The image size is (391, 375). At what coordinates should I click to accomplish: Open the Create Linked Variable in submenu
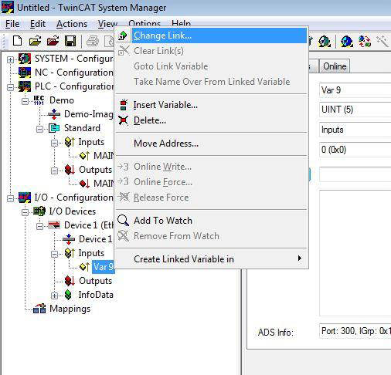(212, 259)
